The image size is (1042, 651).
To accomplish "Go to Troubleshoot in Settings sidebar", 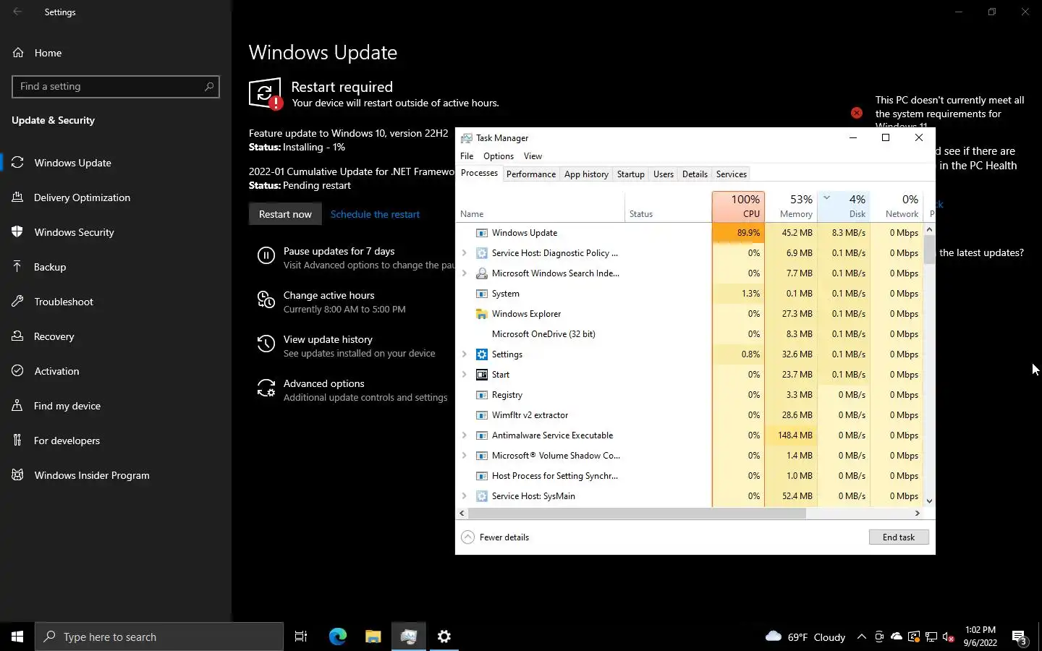I will tap(116, 302).
